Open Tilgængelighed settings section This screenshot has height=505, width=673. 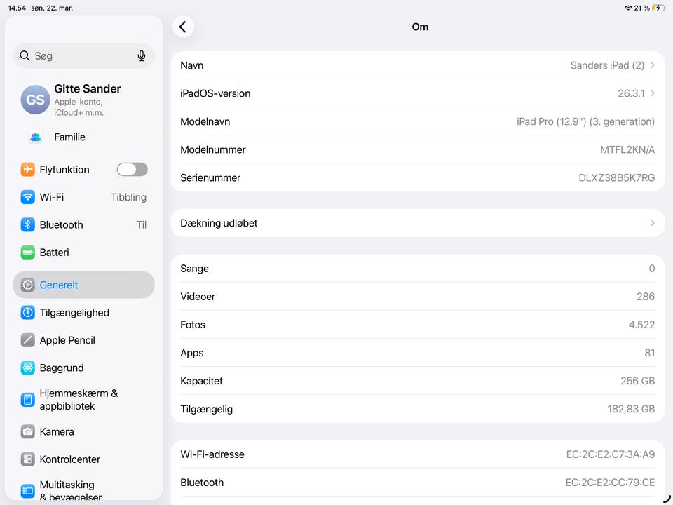(x=83, y=312)
